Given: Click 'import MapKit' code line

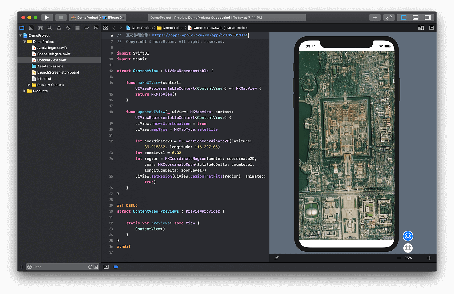Looking at the screenshot, I should (132, 59).
